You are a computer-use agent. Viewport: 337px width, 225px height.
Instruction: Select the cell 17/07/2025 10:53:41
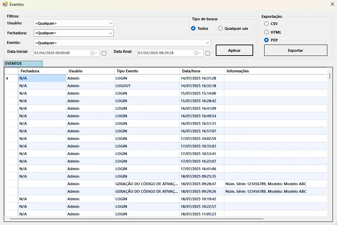tap(202, 154)
